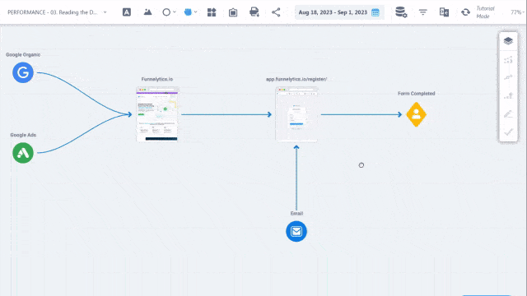Viewport: 527px width, 296px height.
Task: Click the numbers view icon in right panel
Action: click(508, 60)
